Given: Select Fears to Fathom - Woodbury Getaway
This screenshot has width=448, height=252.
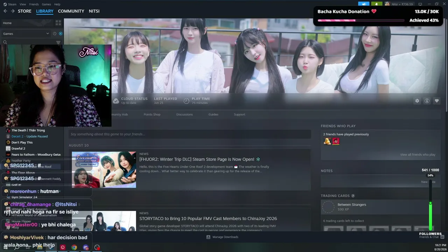Looking at the screenshot, I should tap(36, 154).
